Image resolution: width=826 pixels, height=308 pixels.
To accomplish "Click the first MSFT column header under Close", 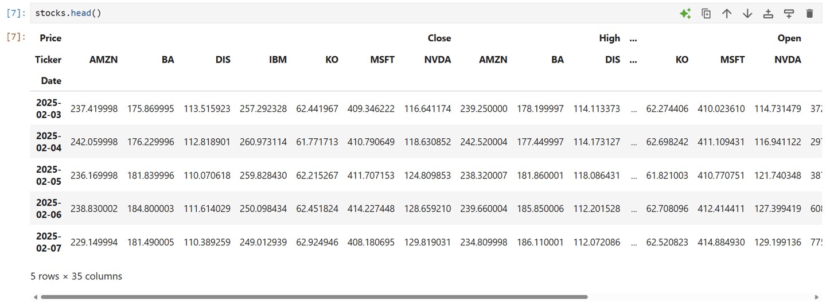I will pyautogui.click(x=382, y=60).
